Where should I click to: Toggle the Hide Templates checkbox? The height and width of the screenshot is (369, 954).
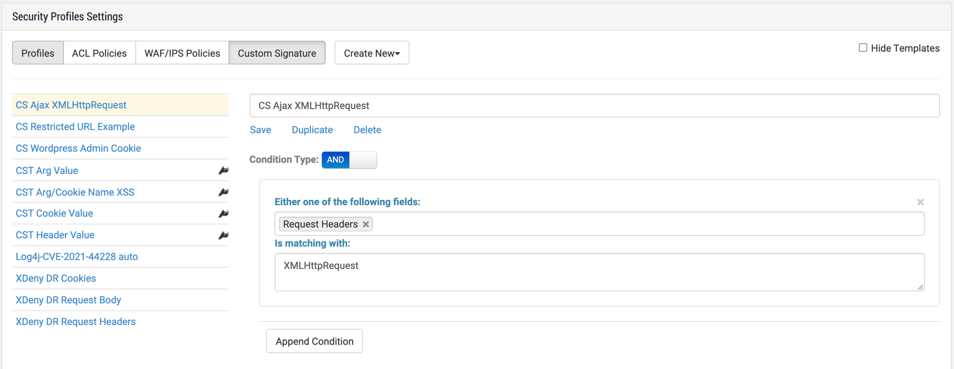[x=863, y=48]
